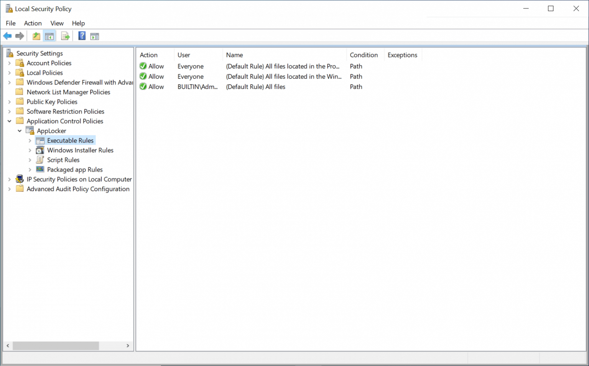Click the Export List toolbar icon
This screenshot has height=366, width=589.
pyautogui.click(x=66, y=36)
